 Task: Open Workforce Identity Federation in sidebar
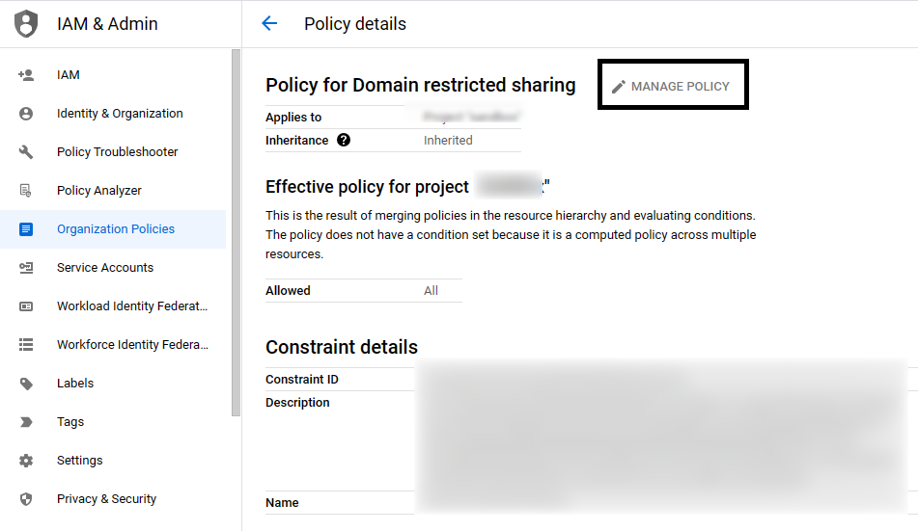click(x=132, y=345)
